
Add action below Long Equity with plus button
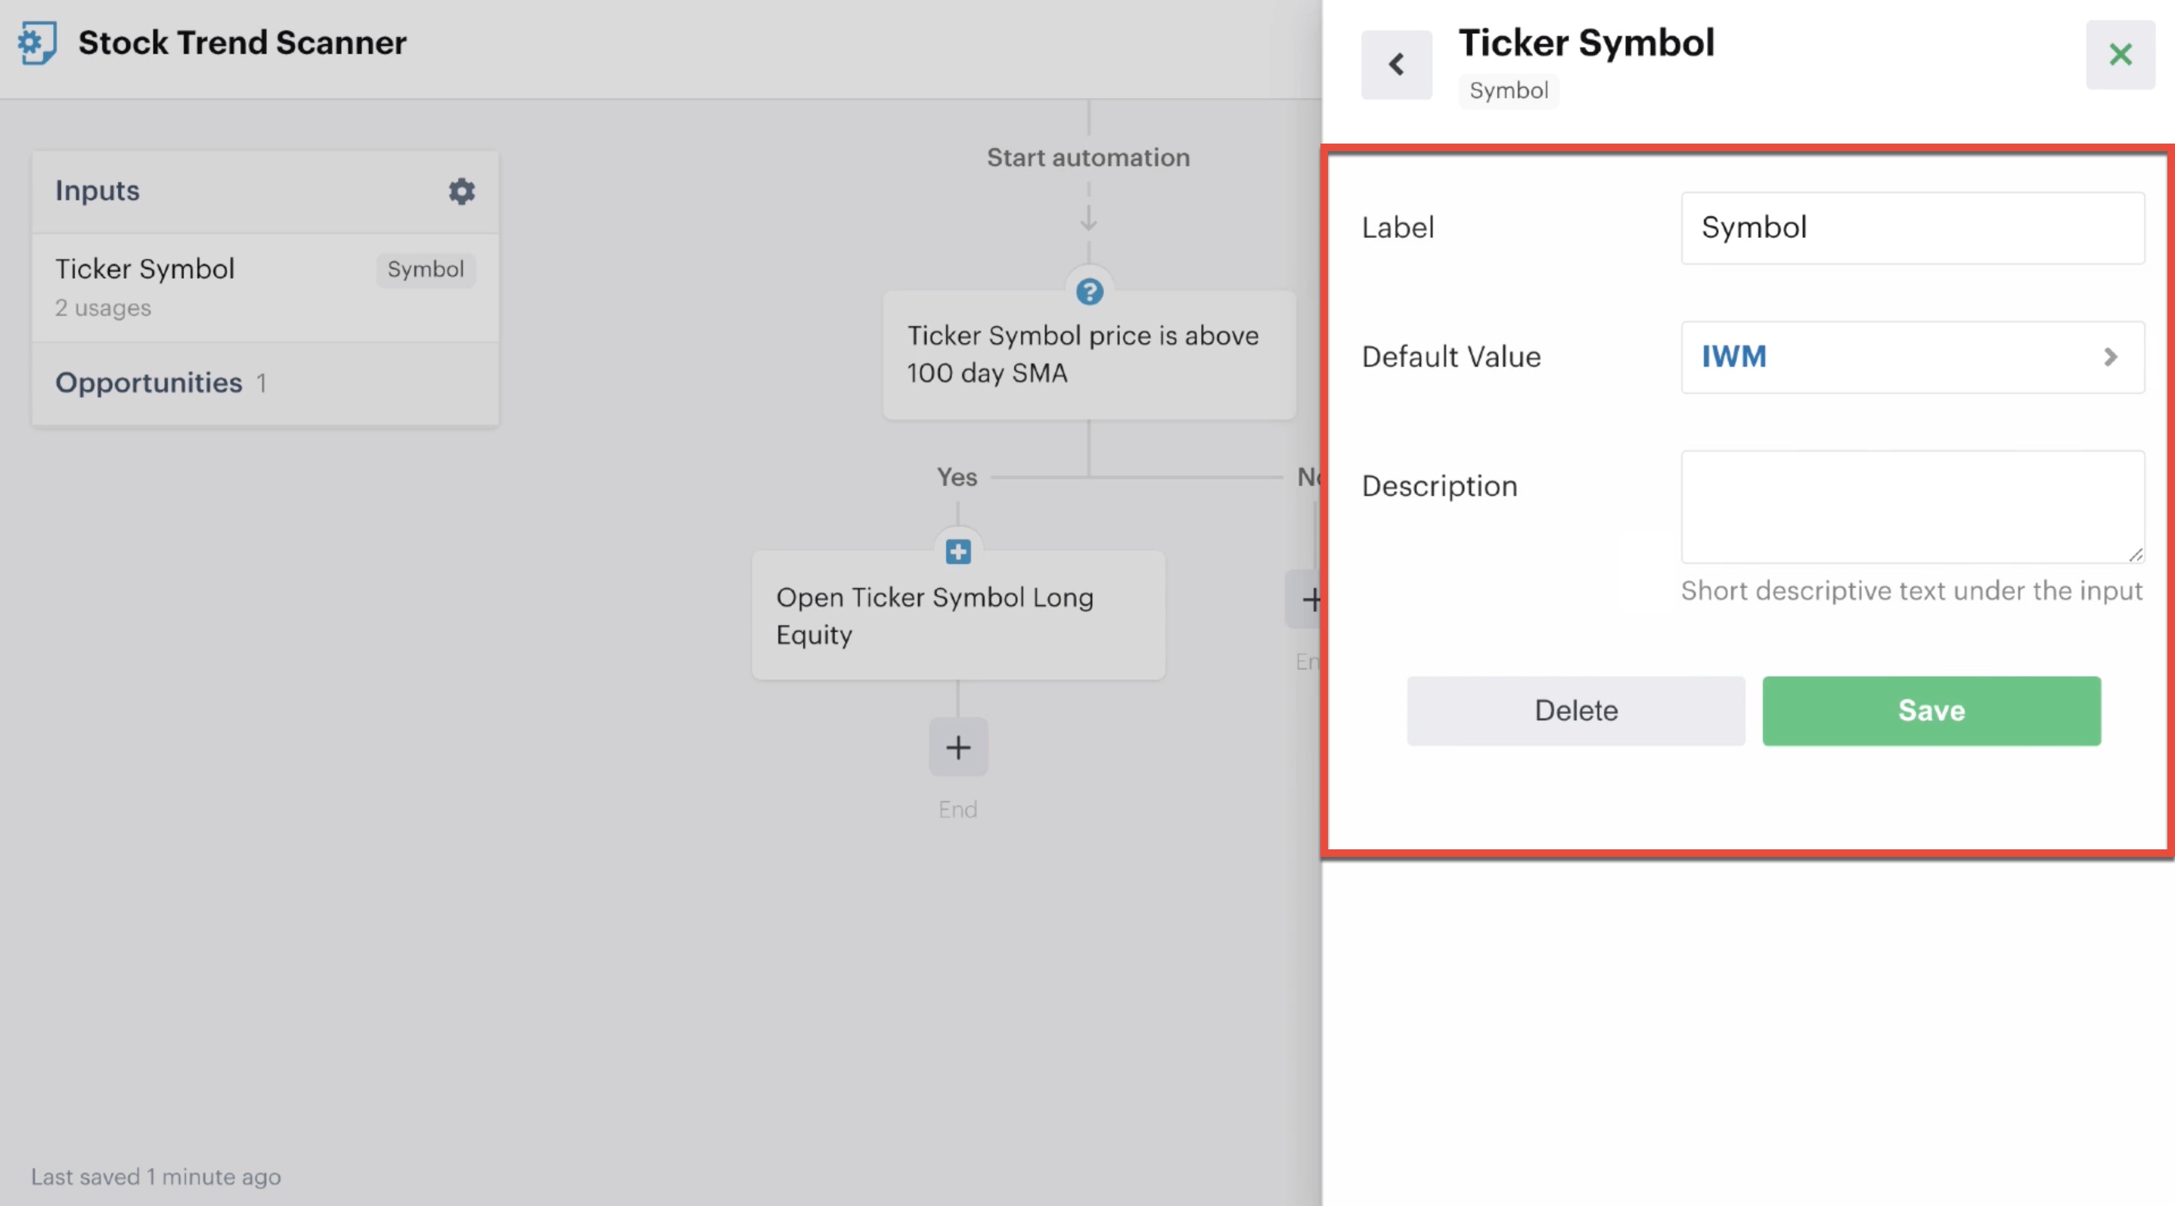coord(958,747)
